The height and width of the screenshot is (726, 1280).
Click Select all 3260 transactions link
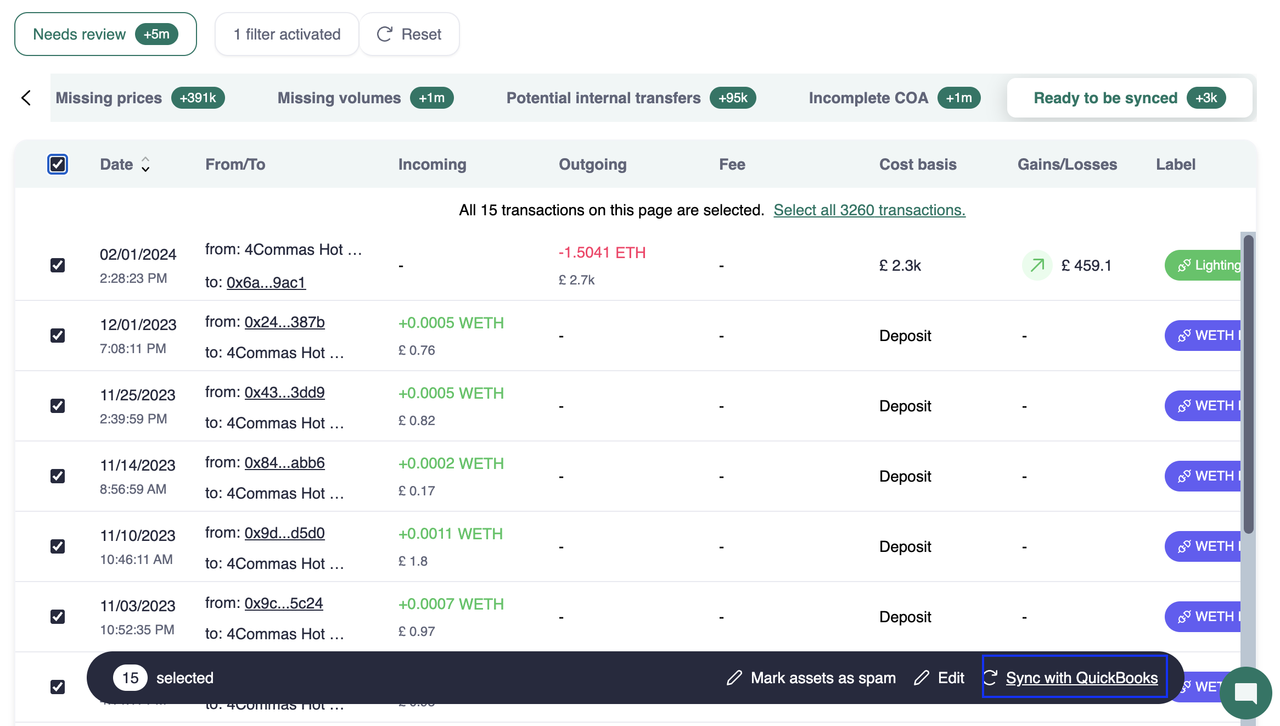click(x=869, y=210)
